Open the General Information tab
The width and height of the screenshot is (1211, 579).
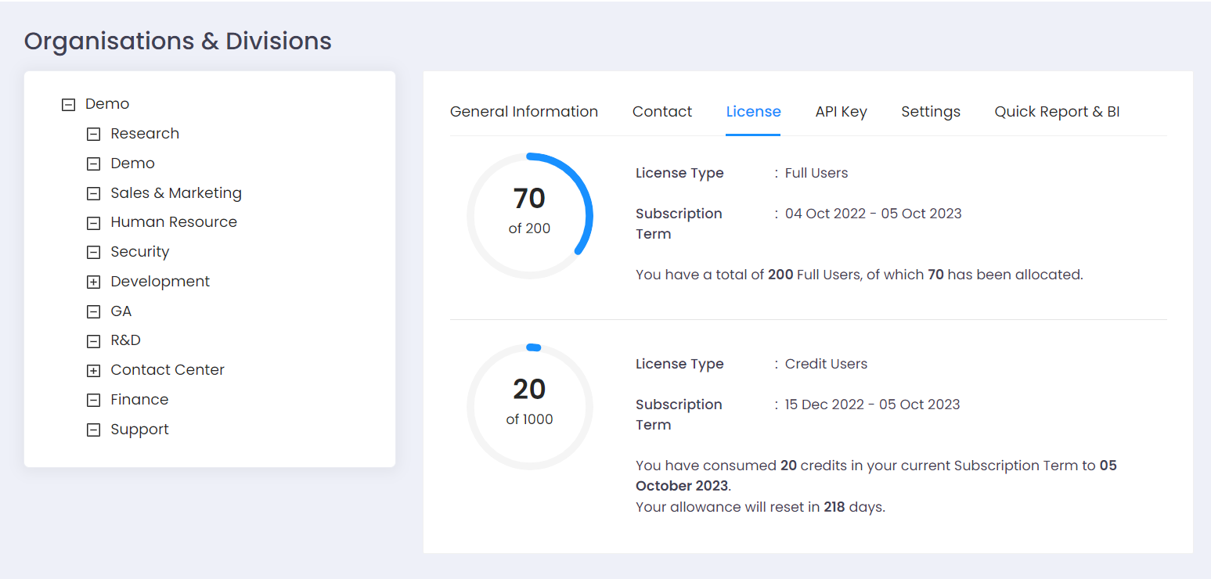524,112
